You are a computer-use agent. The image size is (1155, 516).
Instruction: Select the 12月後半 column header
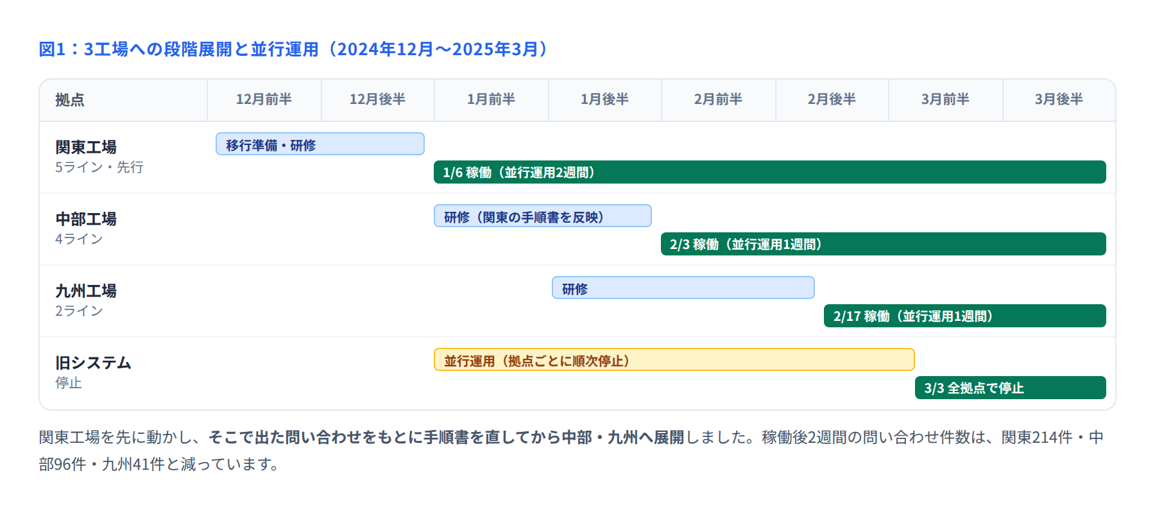pos(378,100)
